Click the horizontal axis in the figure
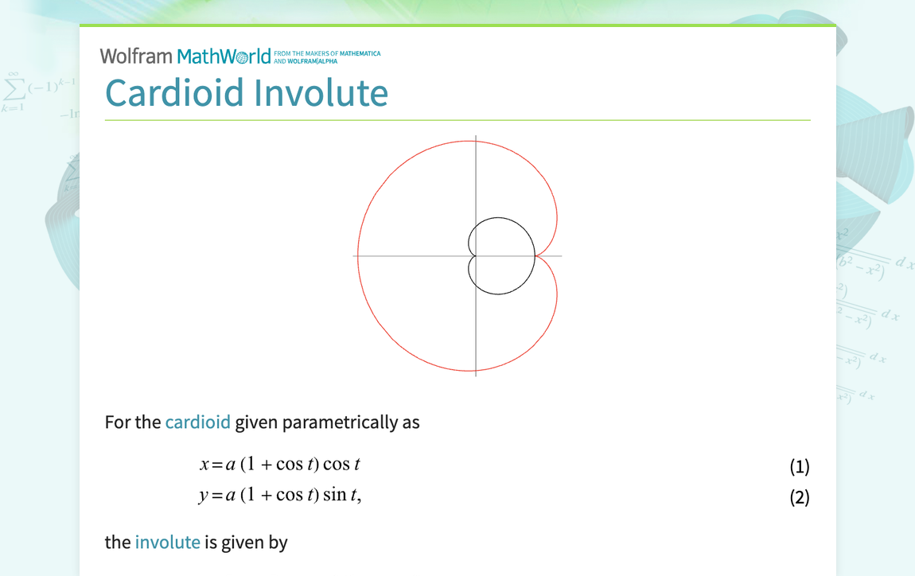 point(390,255)
